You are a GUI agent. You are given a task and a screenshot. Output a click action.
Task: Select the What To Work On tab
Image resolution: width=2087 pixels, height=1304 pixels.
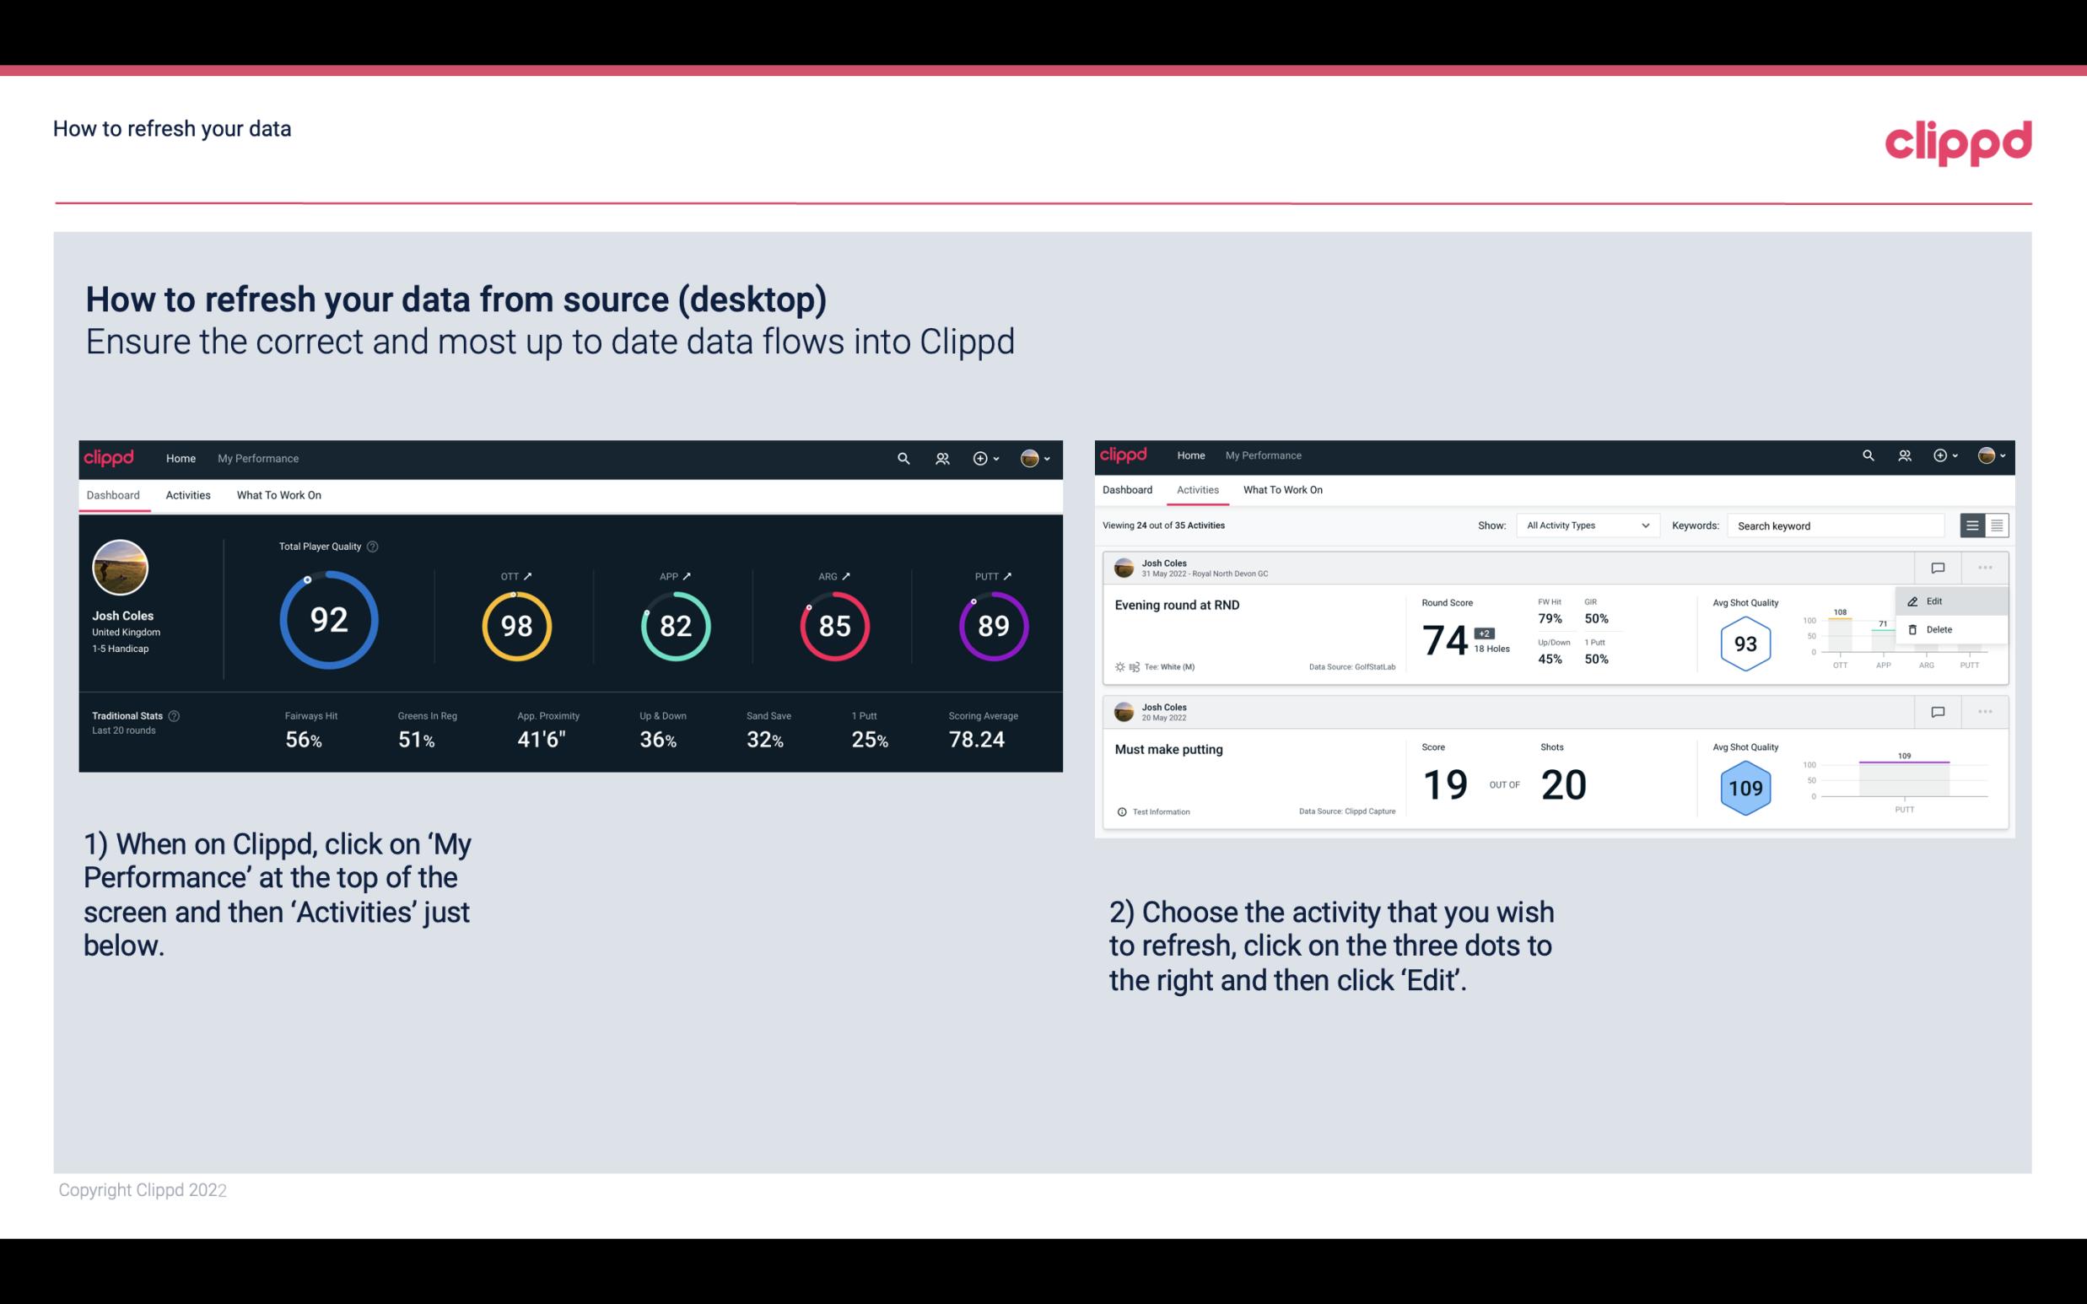(278, 494)
